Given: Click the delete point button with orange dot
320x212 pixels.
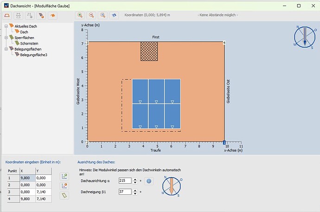Looking at the screenshot, I should [64, 186].
